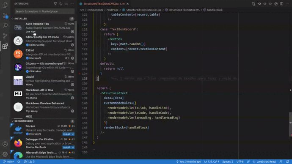Open changes compare icon in editor toolbar
The width and height of the screenshot is (292, 164).
click(x=253, y=4)
